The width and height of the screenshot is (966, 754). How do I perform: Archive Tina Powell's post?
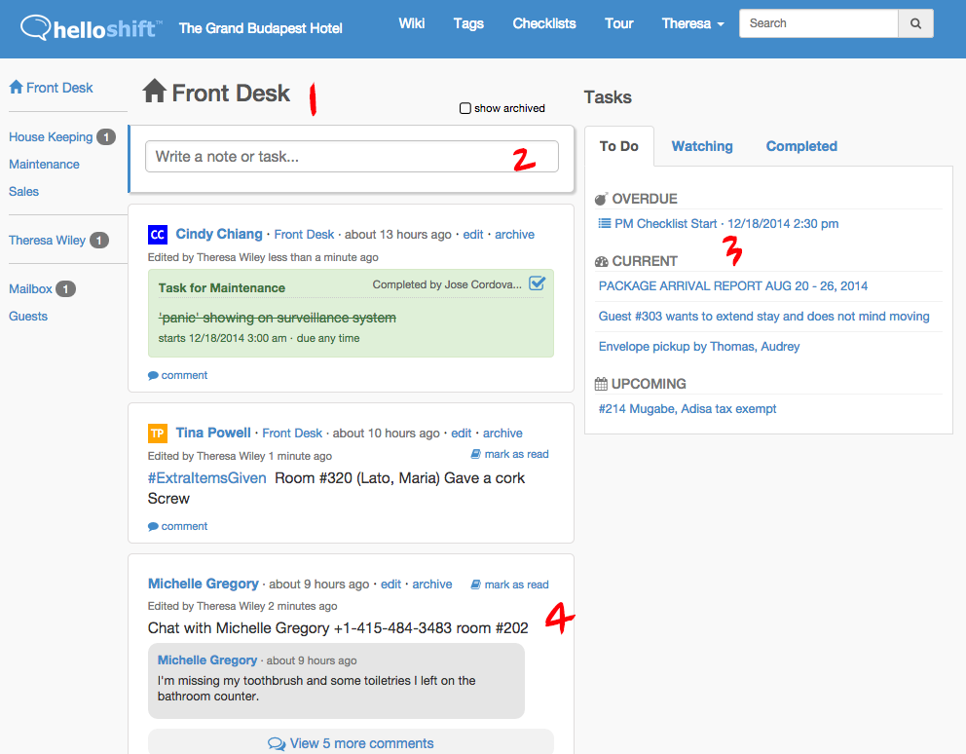pos(502,433)
